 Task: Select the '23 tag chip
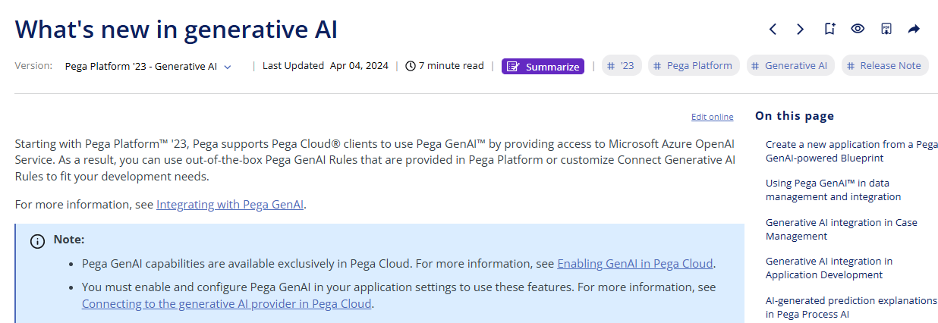[x=622, y=66]
